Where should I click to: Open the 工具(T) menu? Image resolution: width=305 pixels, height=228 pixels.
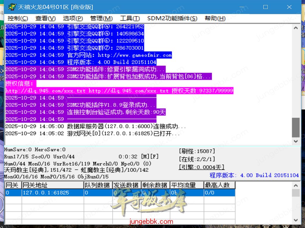click(x=130, y=18)
